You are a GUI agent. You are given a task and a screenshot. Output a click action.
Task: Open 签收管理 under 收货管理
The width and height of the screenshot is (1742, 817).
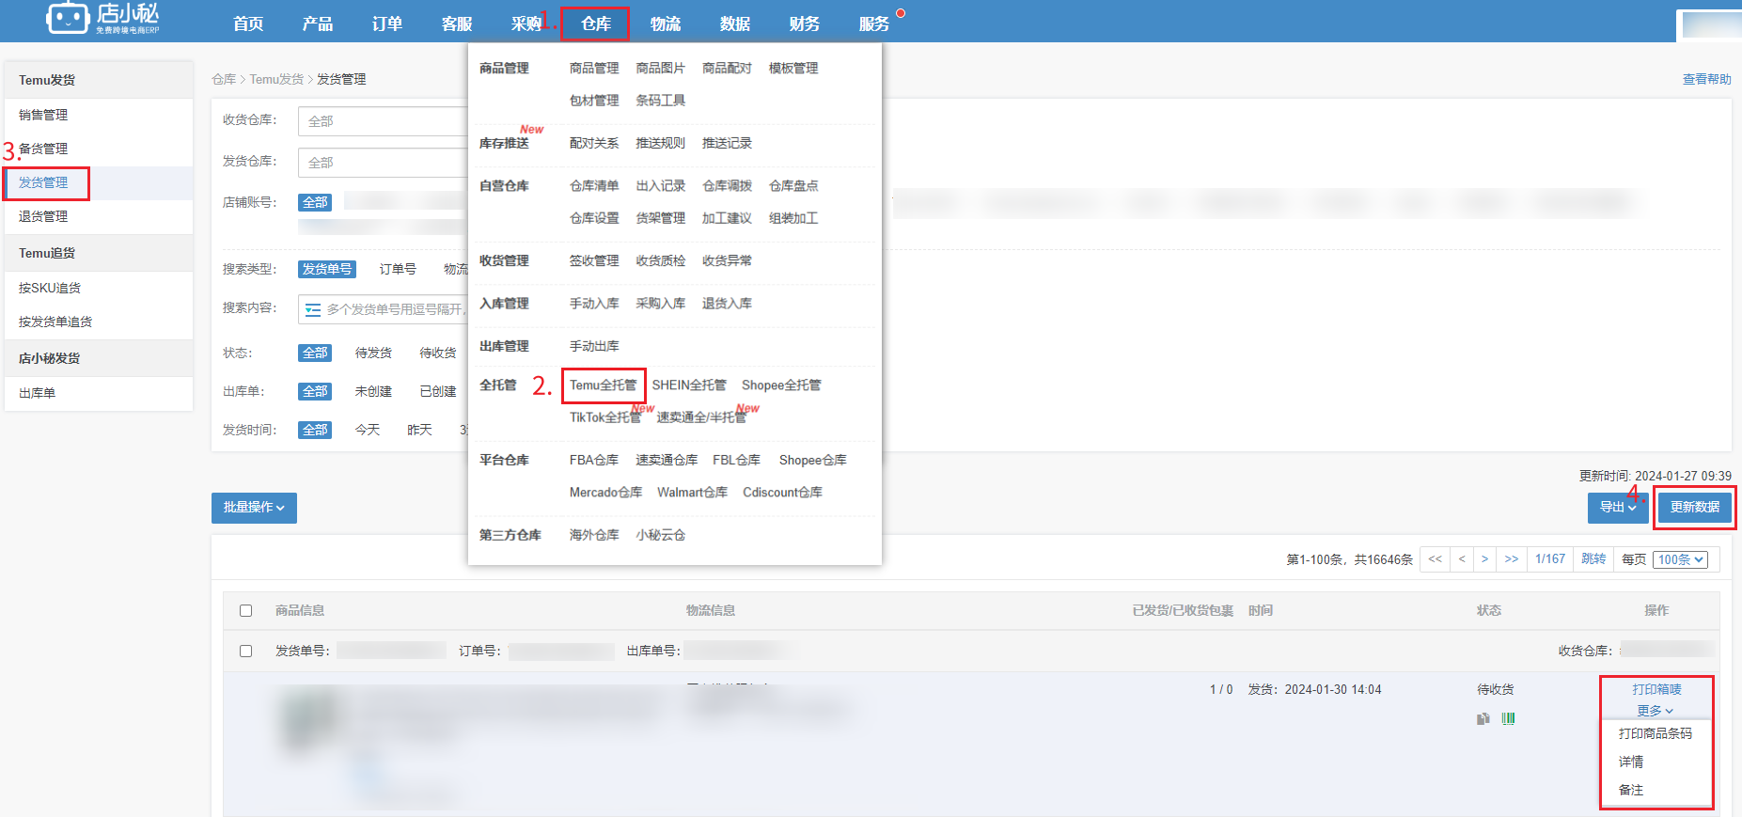(594, 261)
